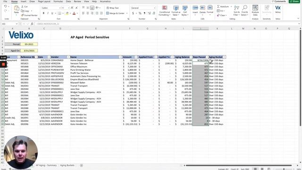Viewport: 302px width, 170px height.
Task: Open Name column filter dropdown
Action: pyautogui.click(x=120, y=57)
